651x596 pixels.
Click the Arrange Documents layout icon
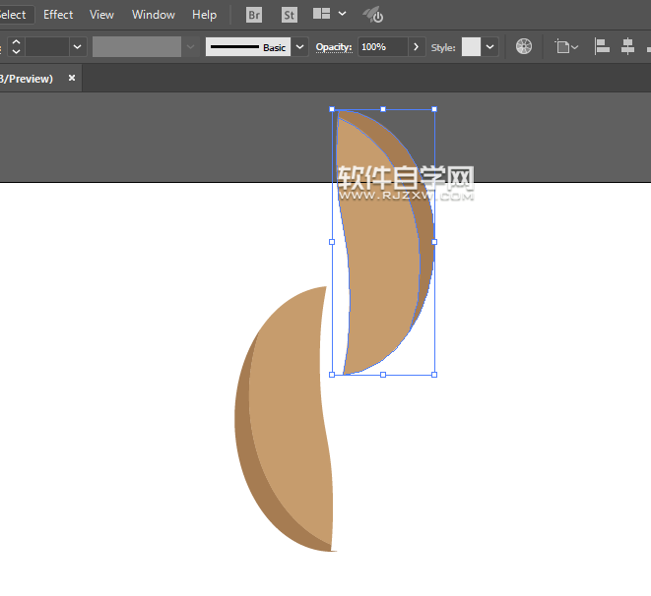pos(321,15)
